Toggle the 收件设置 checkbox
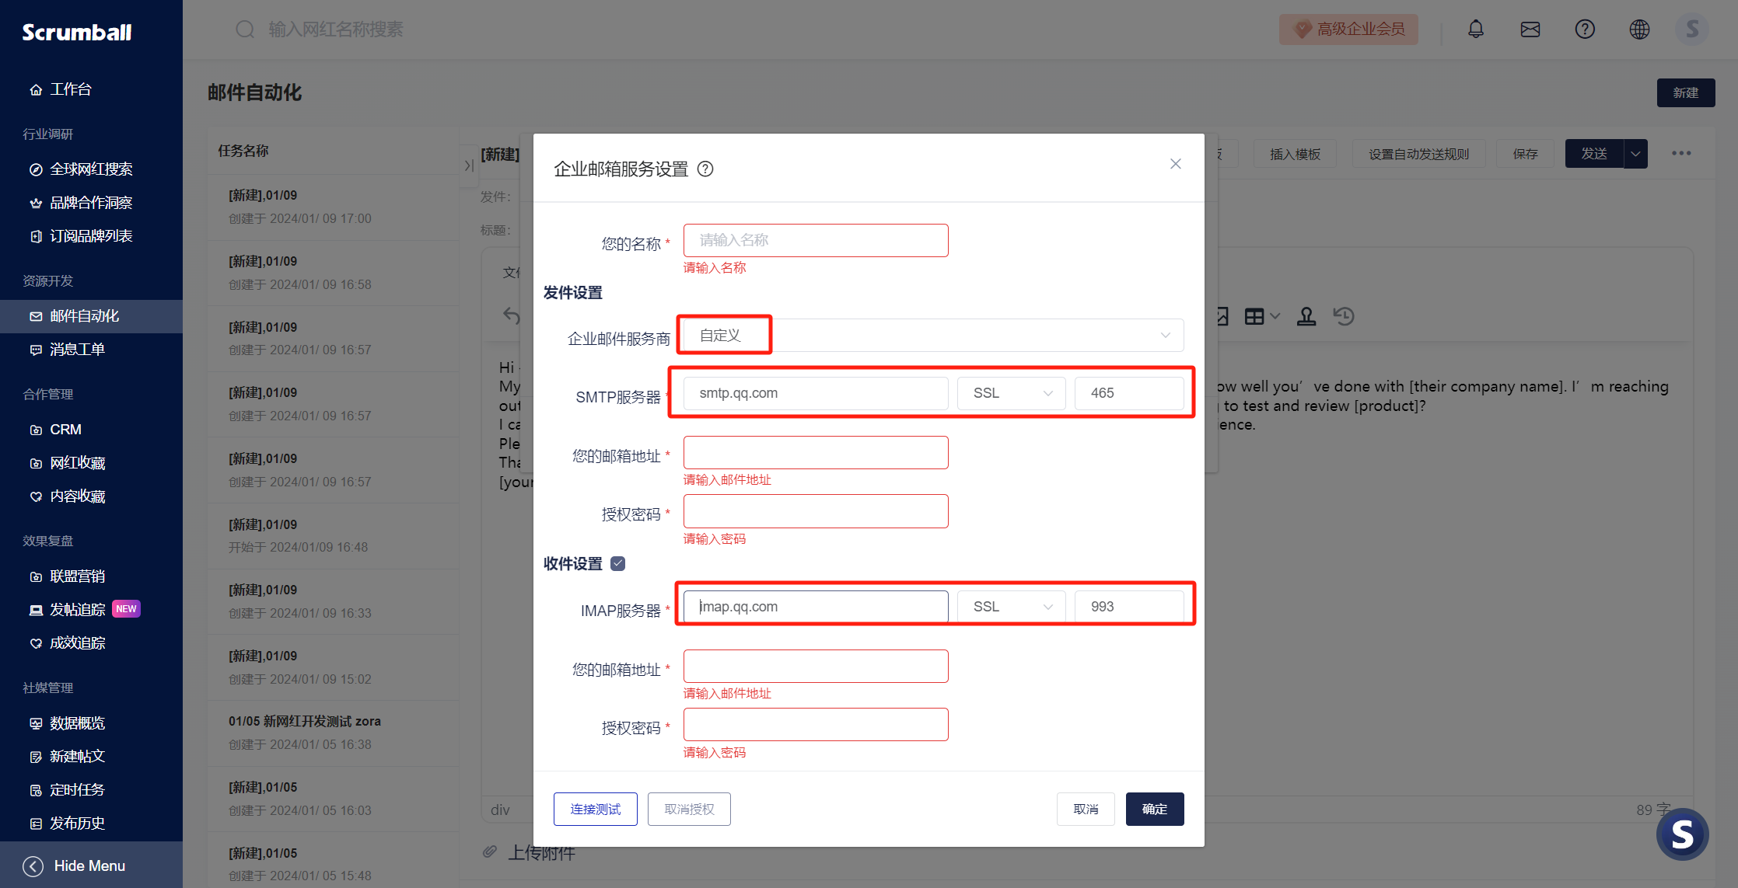This screenshot has height=888, width=1738. (618, 563)
